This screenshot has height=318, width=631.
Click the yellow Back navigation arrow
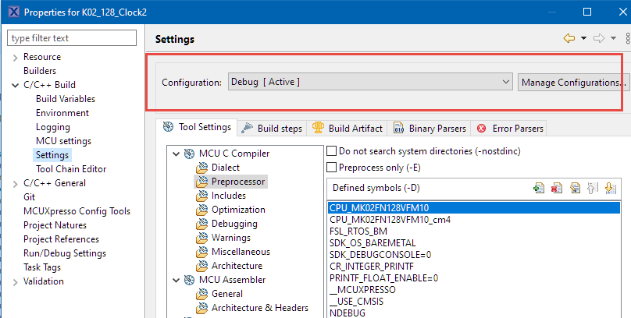[569, 38]
